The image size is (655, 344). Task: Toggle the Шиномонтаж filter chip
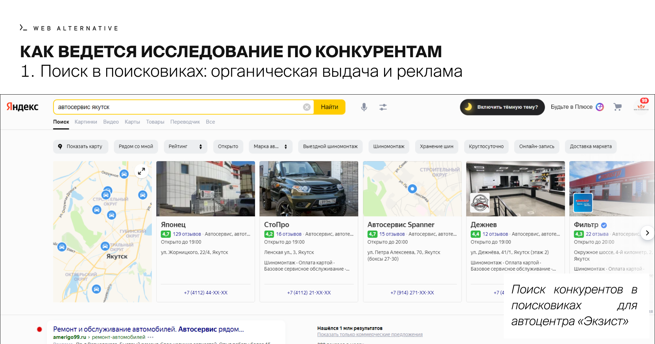[x=389, y=147]
